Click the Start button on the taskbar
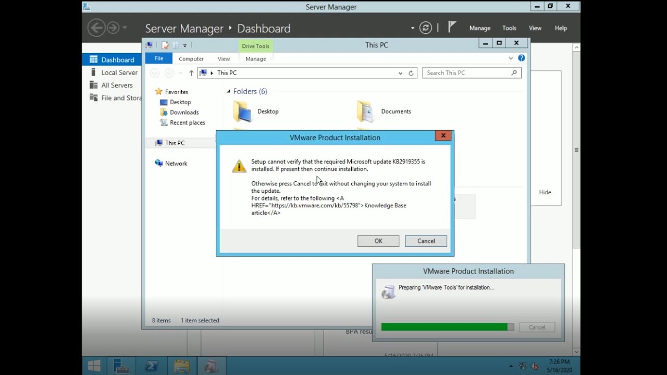667x375 pixels. pyautogui.click(x=94, y=366)
